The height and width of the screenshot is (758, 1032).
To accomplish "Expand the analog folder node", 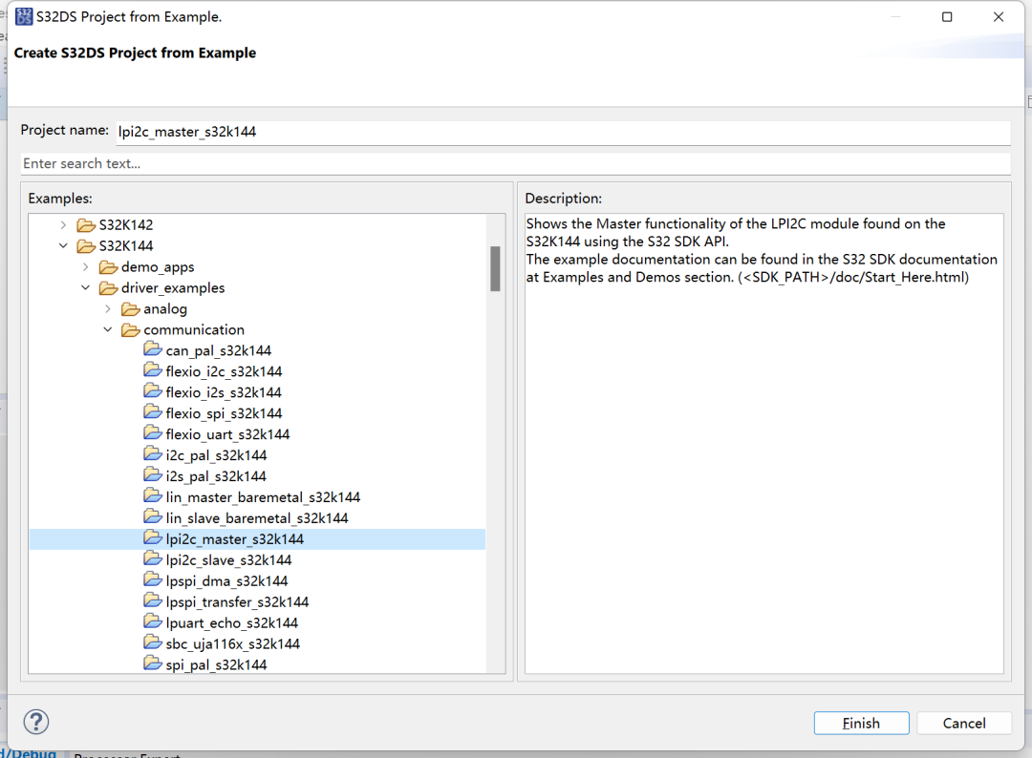I will (x=108, y=309).
